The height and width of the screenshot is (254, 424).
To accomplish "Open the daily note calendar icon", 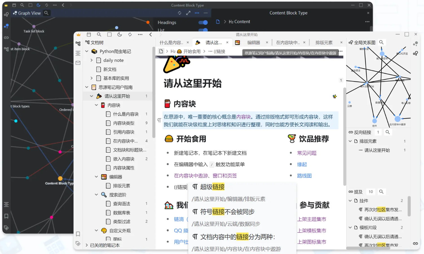I will 89,34.
